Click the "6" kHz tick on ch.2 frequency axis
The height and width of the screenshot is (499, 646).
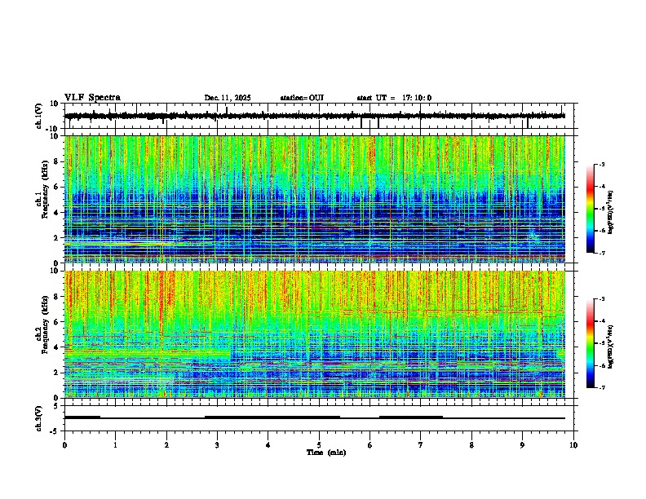click(57, 322)
